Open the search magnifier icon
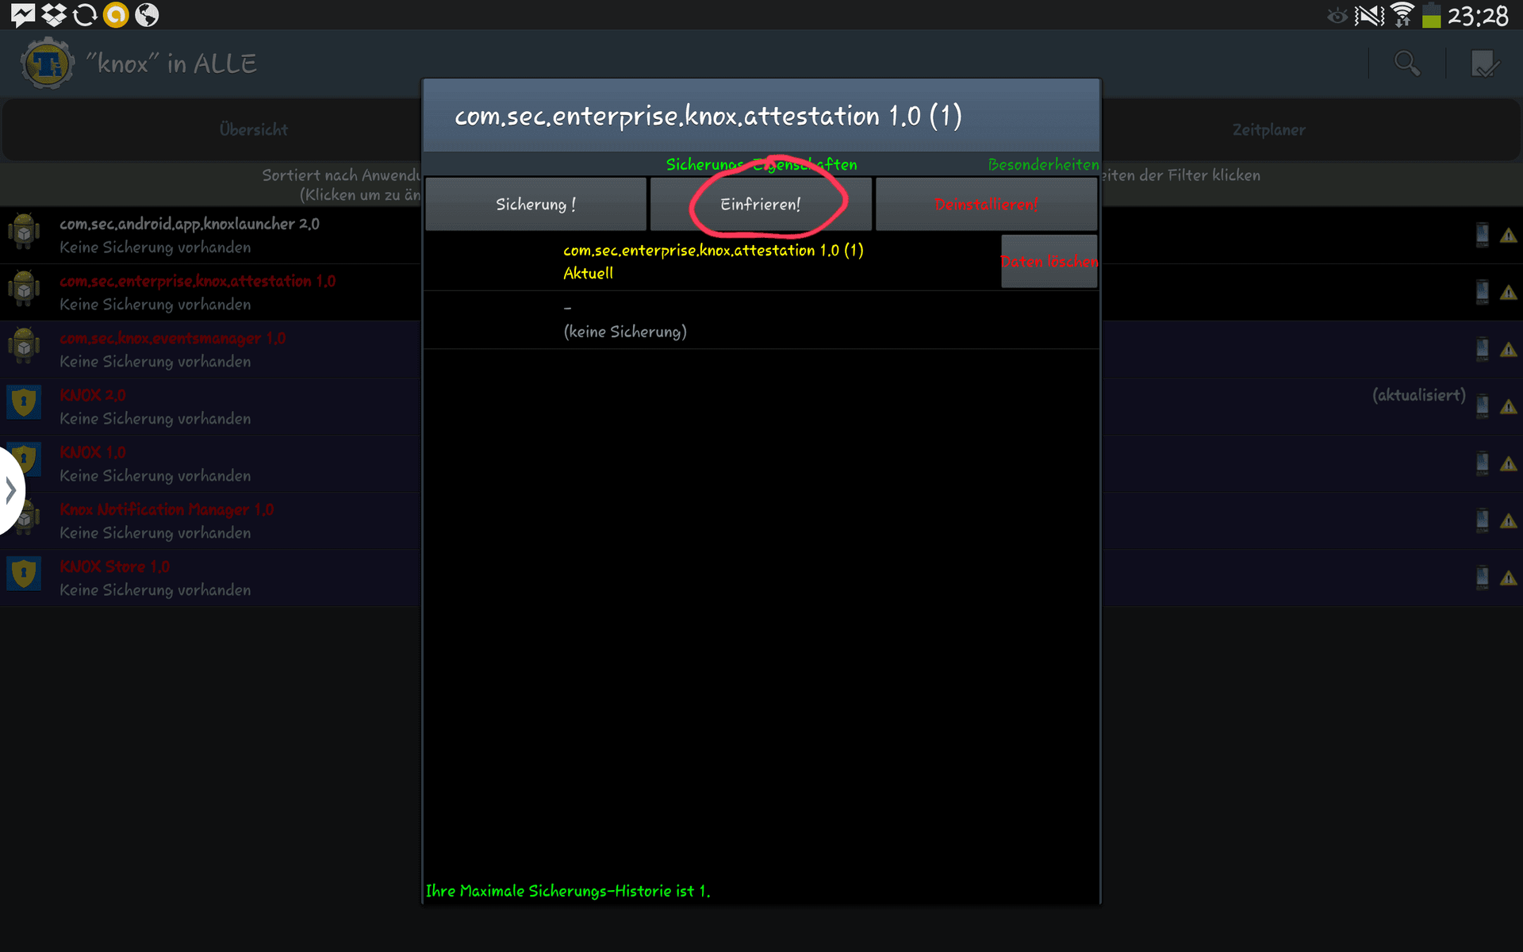1523x952 pixels. click(1407, 63)
